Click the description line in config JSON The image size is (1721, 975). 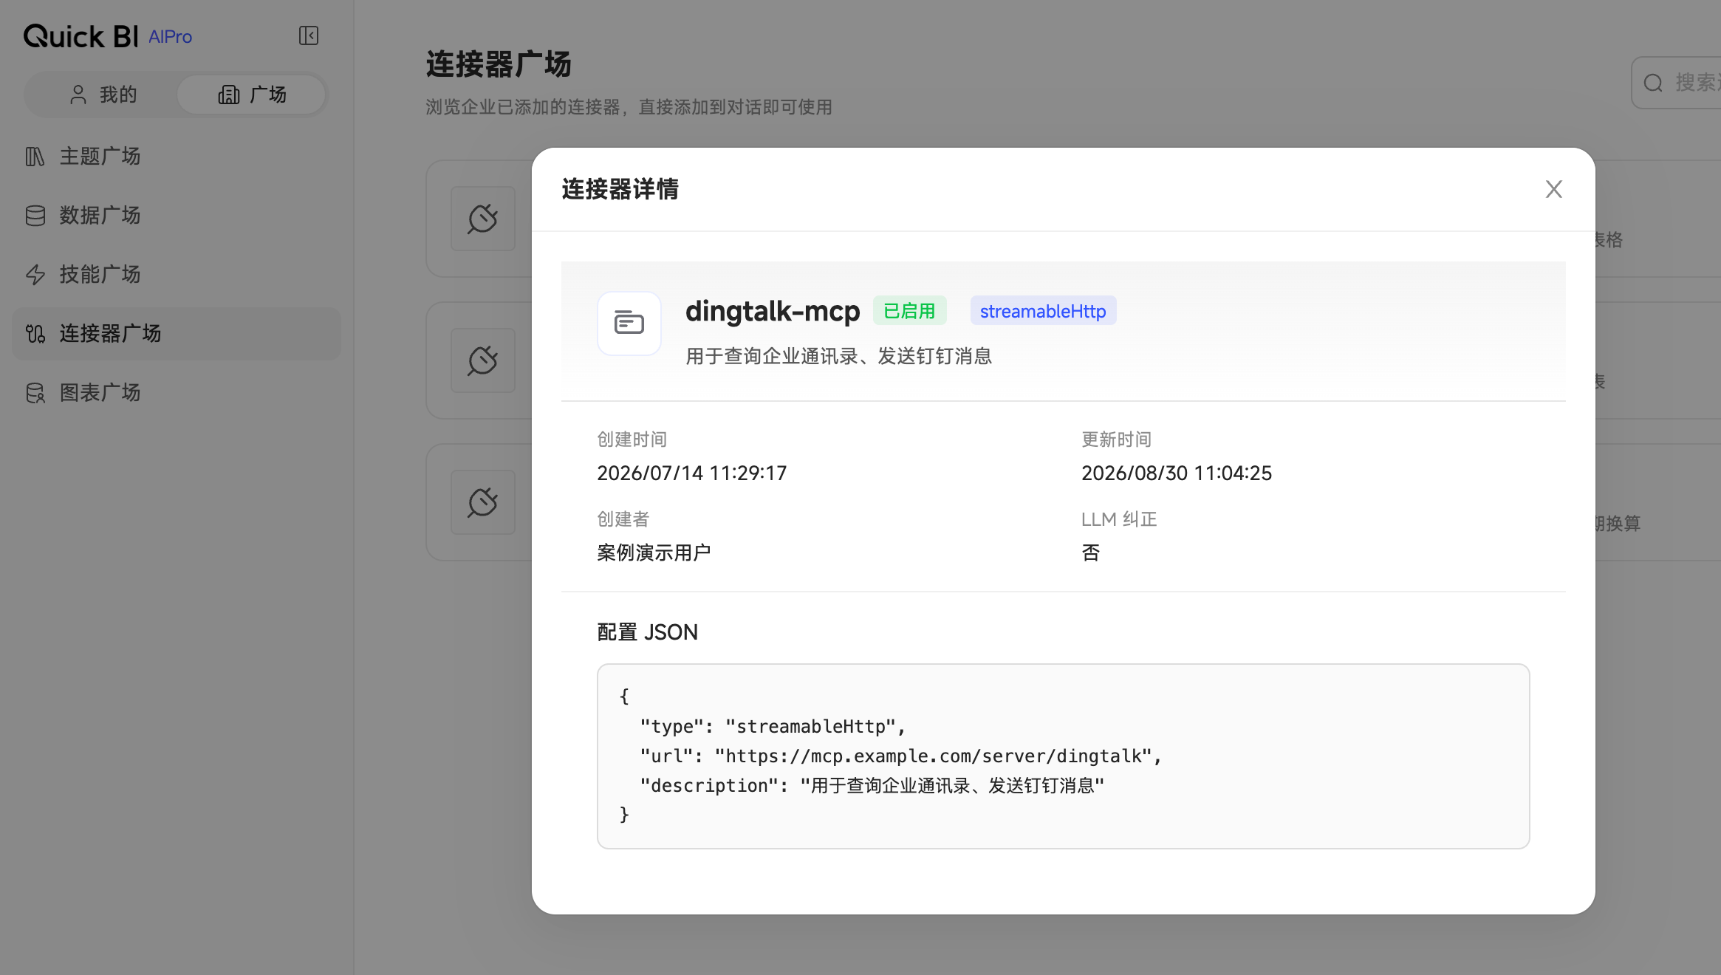tap(872, 785)
